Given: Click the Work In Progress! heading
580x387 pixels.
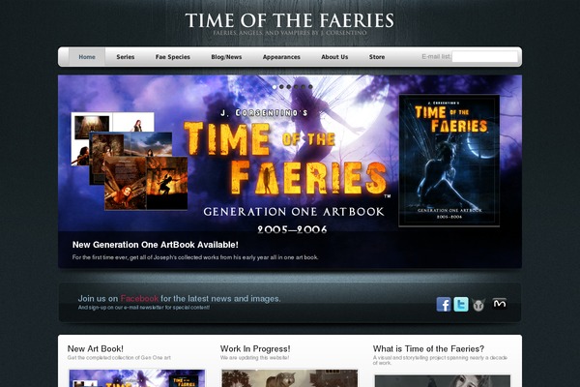Looking at the screenshot, I should pos(255,349).
